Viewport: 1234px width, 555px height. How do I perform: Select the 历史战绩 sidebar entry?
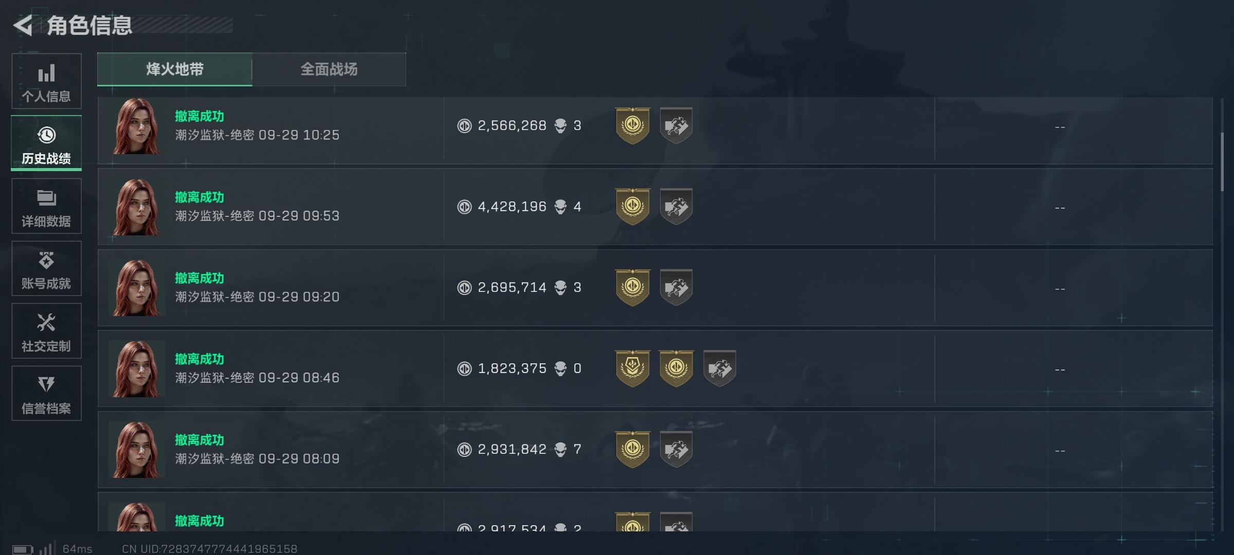coord(46,143)
